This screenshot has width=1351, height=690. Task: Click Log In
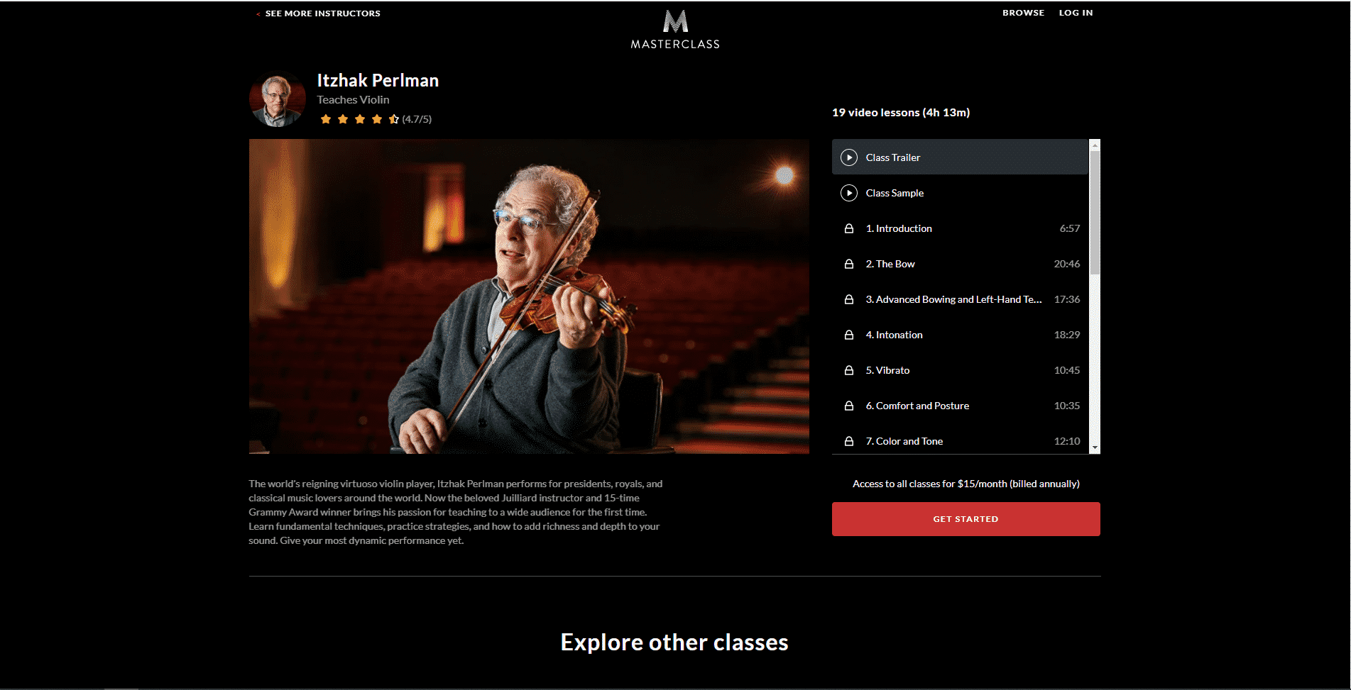1076,13
